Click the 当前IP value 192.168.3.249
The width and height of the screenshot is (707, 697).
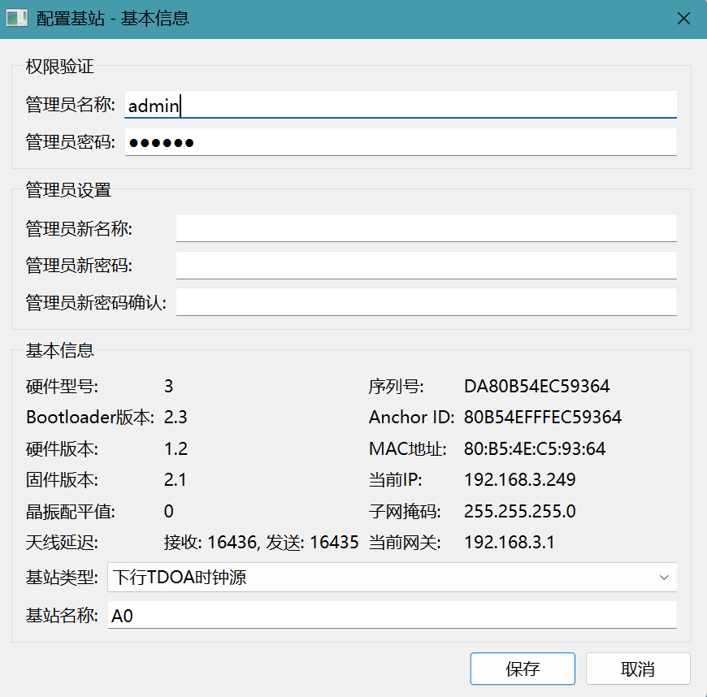coord(519,480)
